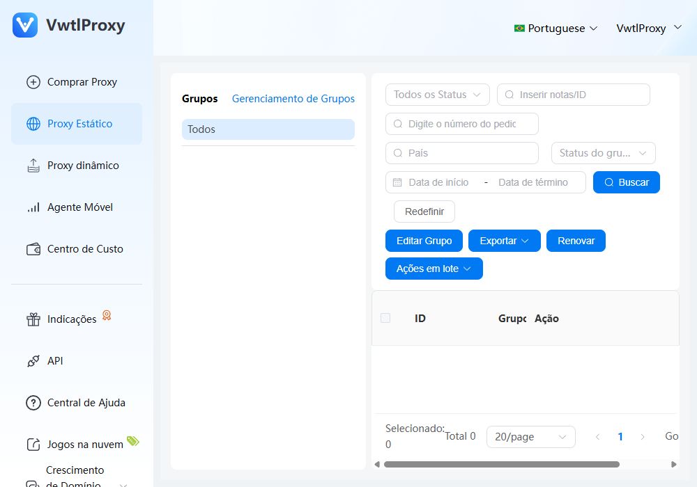Screen dimensions: 697x487
Task: Click the Renovar button
Action: (x=576, y=241)
